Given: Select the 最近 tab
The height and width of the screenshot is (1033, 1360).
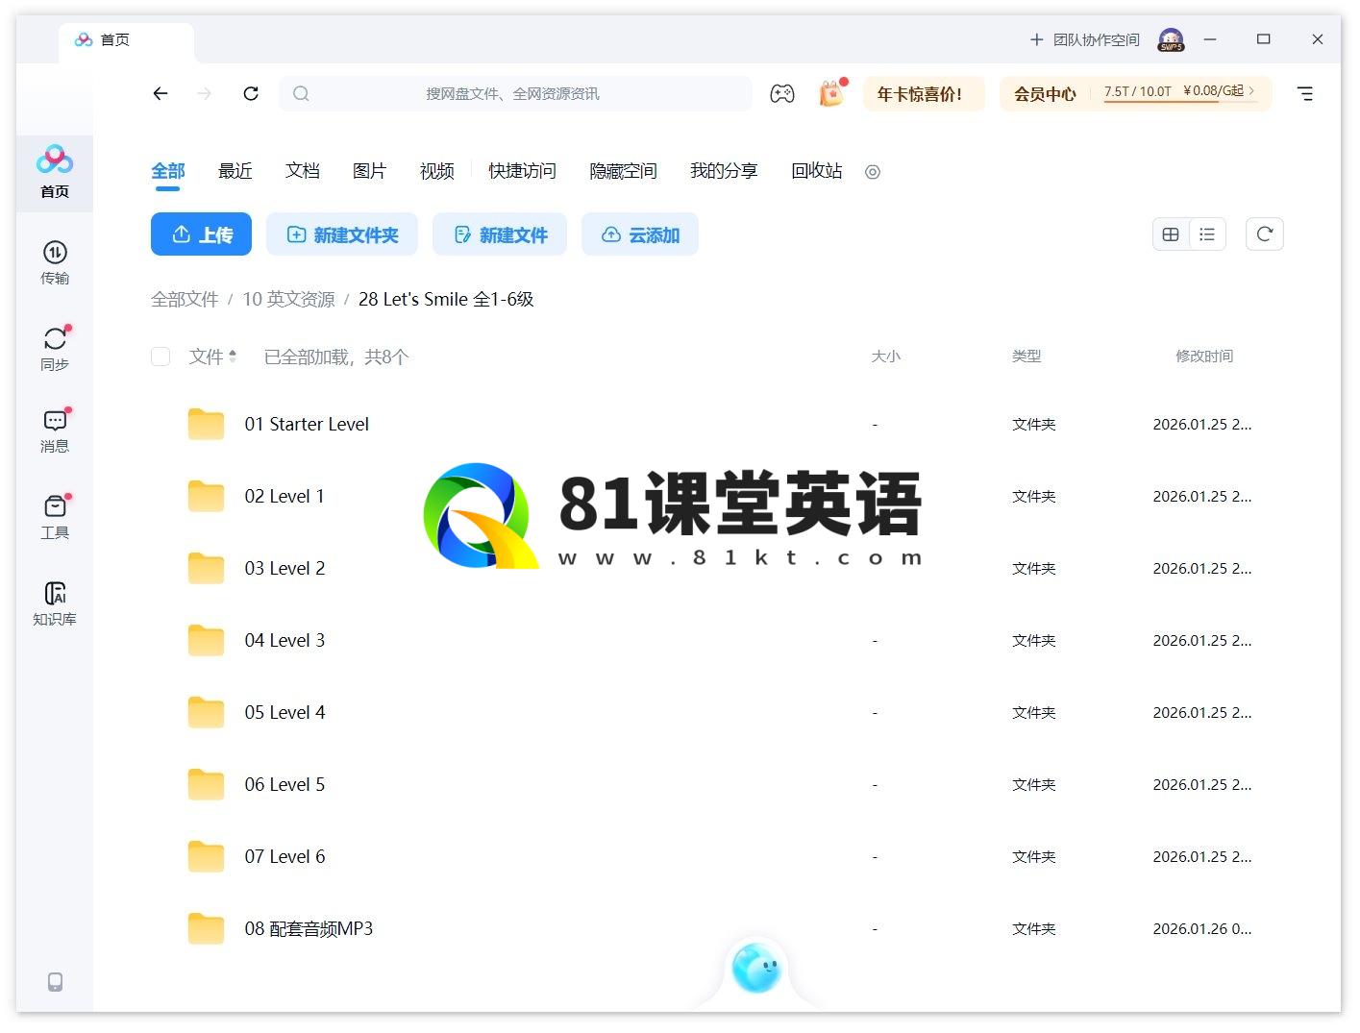Looking at the screenshot, I should [x=235, y=171].
